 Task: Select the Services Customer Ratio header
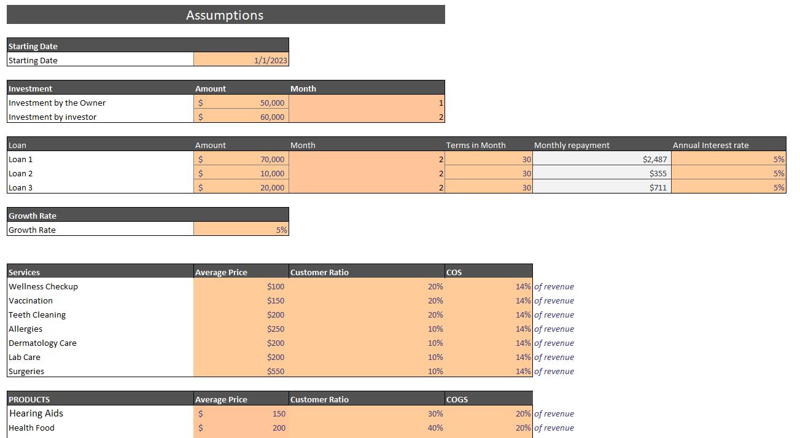pos(367,272)
